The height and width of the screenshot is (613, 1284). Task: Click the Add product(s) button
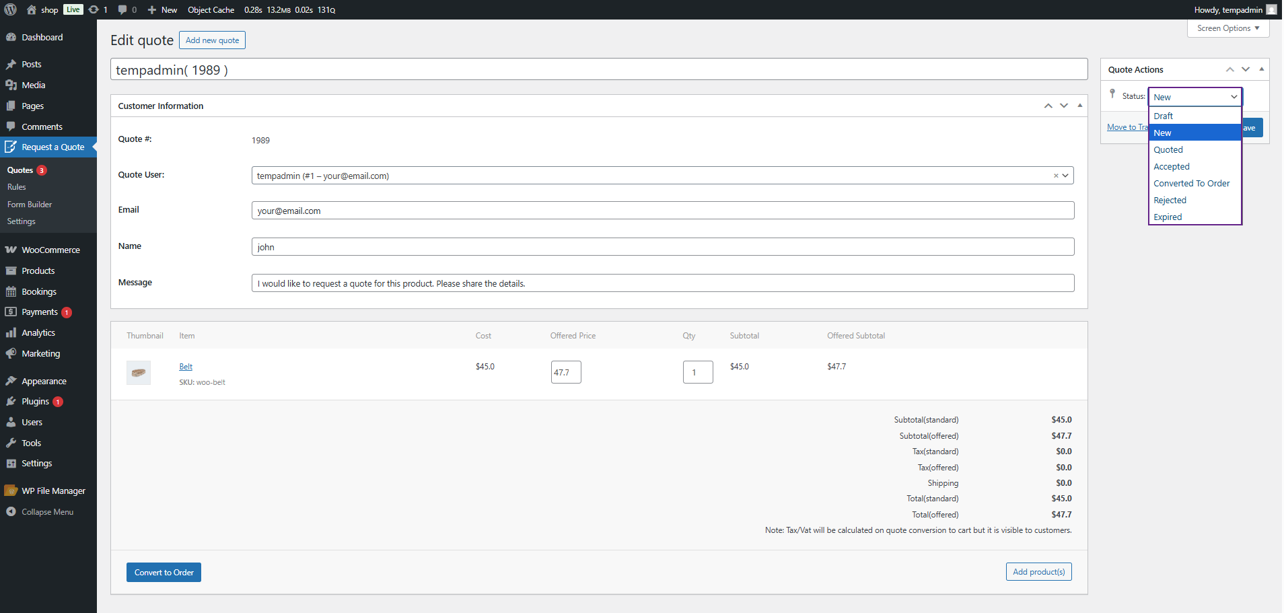coord(1038,572)
